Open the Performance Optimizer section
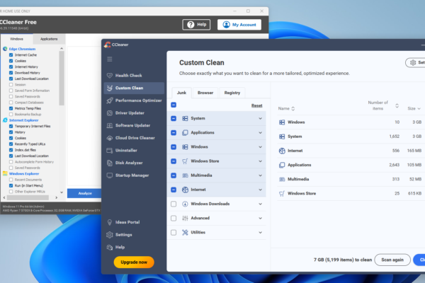425x283 pixels. pyautogui.click(x=138, y=100)
